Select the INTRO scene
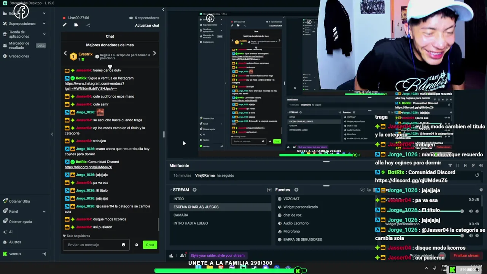The height and width of the screenshot is (274, 487). tap(221, 199)
